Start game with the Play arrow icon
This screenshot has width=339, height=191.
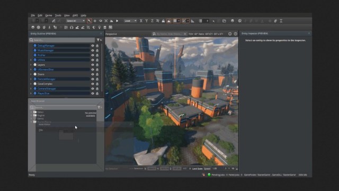[117, 21]
